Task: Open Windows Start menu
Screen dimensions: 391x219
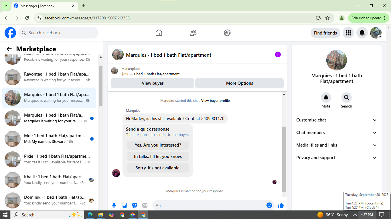Action: [x=5, y=215]
